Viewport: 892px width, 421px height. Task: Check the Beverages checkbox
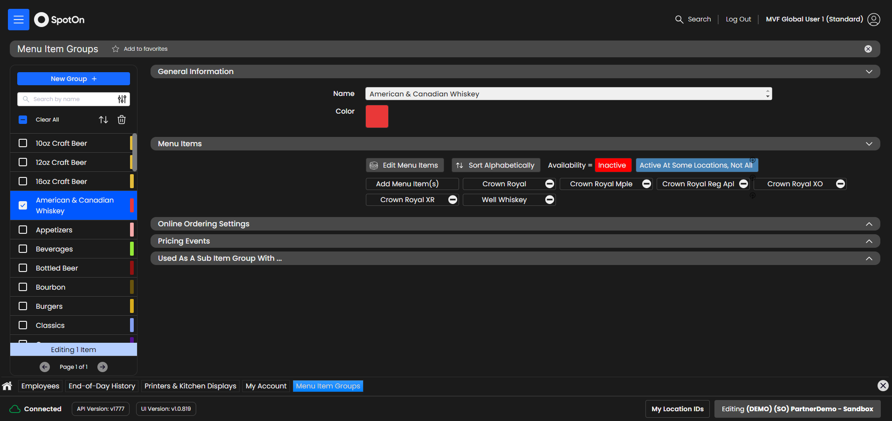point(23,249)
